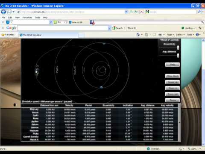205x154 pixels.
Task: Click the blue planet at the top of the orbit
Action: [x=104, y=44]
